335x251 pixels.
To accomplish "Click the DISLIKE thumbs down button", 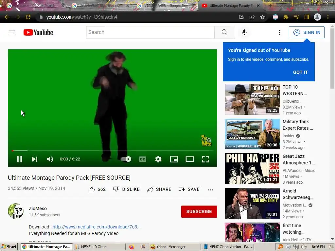I will (x=126, y=189).
